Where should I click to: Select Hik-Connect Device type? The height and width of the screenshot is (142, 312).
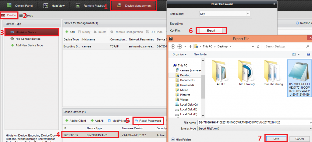tap(28, 39)
